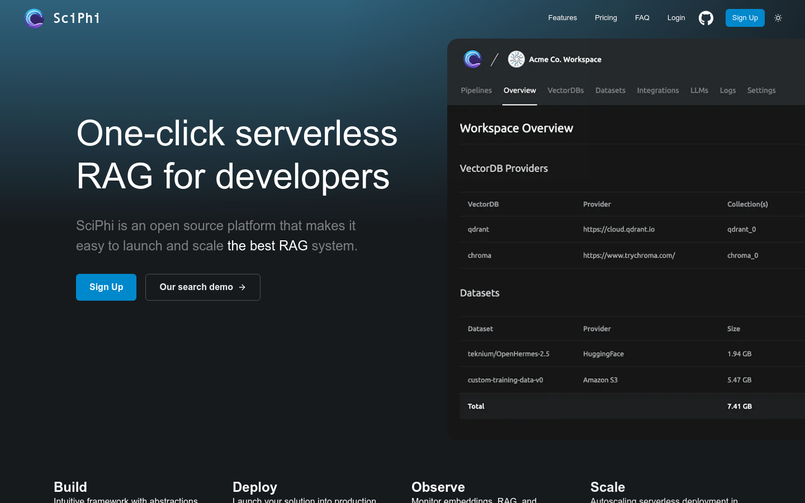
Task: Click the SciPhi swirl logo in dashboard preview
Action: [x=472, y=59]
